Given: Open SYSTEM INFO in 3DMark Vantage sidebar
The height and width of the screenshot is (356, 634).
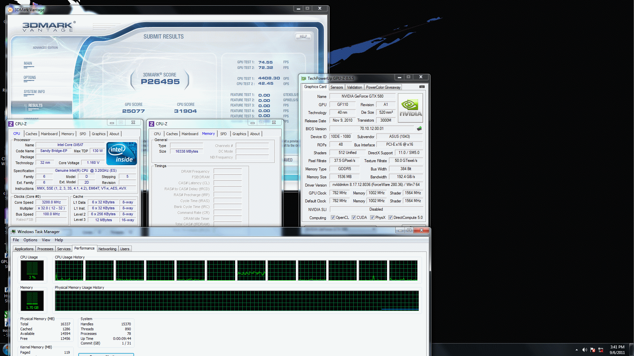Looking at the screenshot, I should click(x=34, y=92).
